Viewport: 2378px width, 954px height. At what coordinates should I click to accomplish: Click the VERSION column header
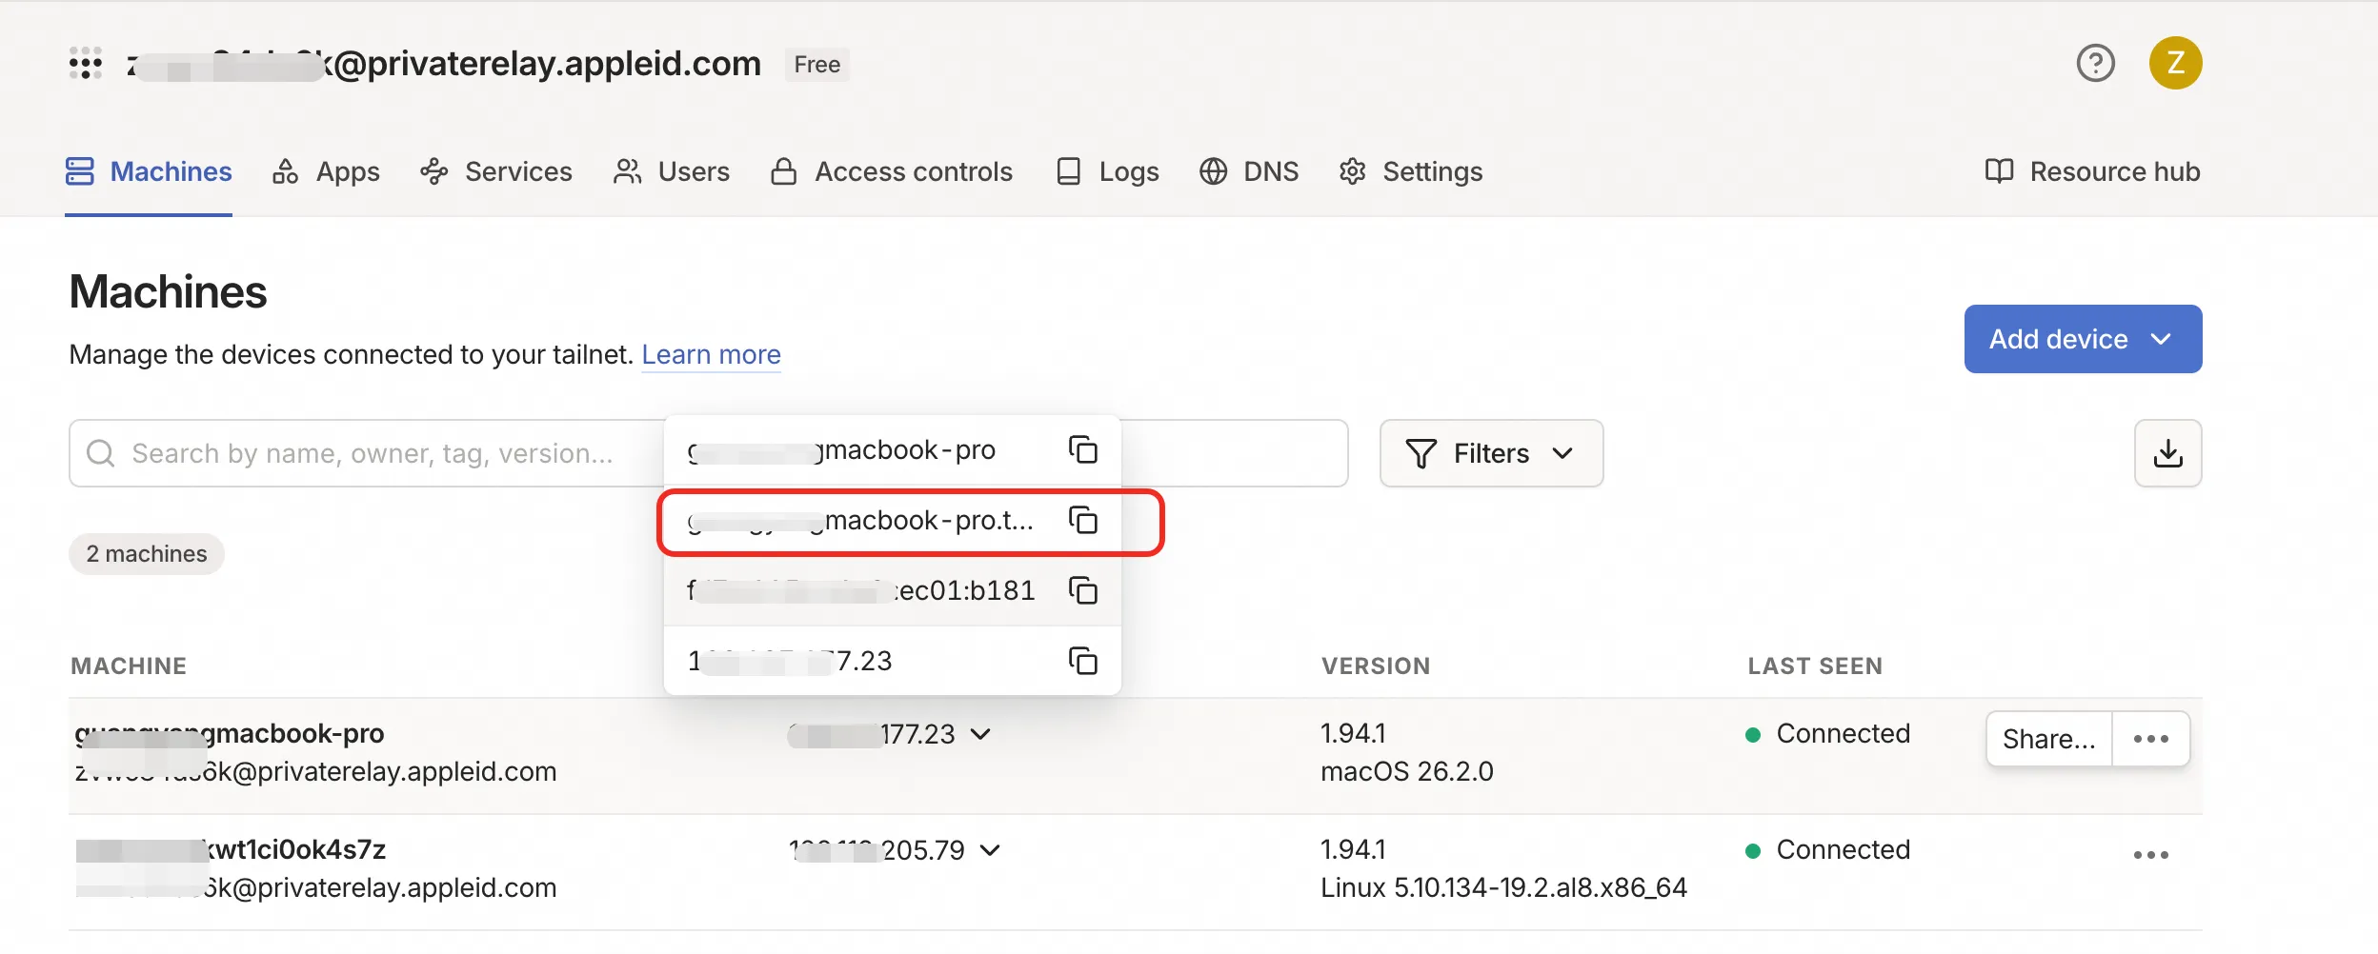tap(1376, 666)
